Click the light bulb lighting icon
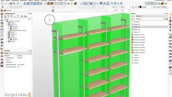The width and height of the screenshot is (172, 97). click(x=71, y=4)
